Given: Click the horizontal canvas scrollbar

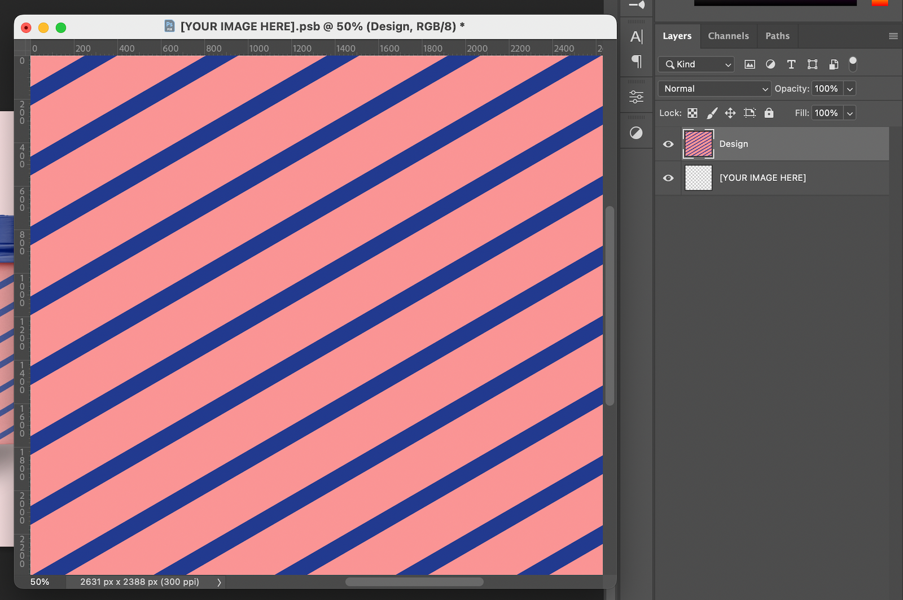Looking at the screenshot, I should click(414, 582).
